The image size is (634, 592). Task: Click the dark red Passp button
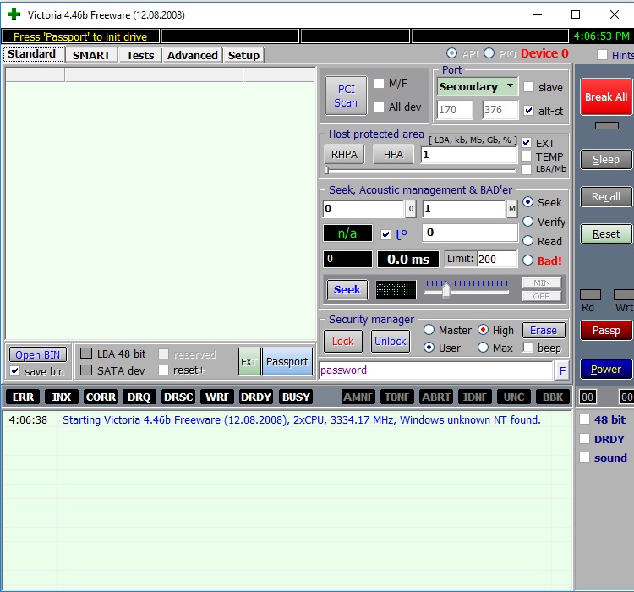click(605, 331)
